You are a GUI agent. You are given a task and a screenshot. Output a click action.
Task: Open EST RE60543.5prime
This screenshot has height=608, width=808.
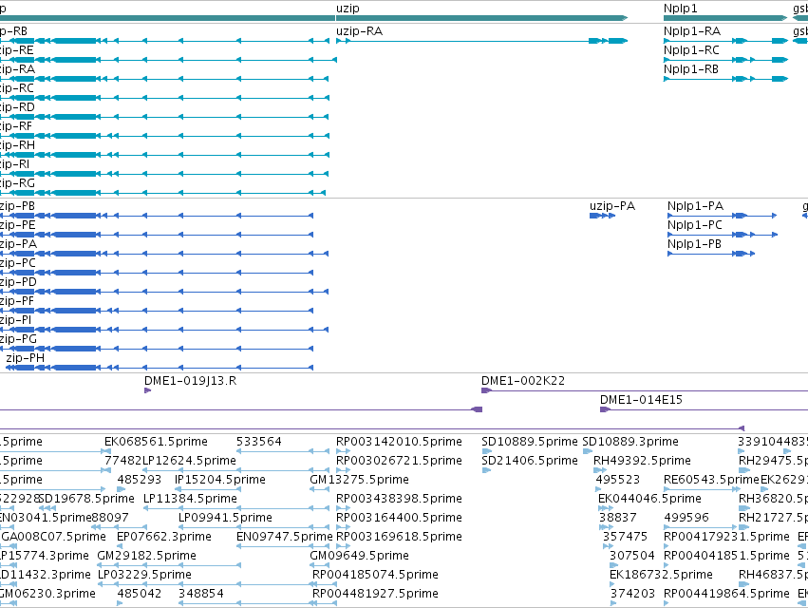[x=712, y=480]
